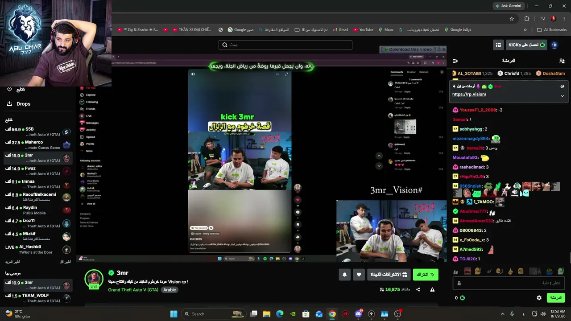Open Microsoft Store from taskbar

[306, 314]
